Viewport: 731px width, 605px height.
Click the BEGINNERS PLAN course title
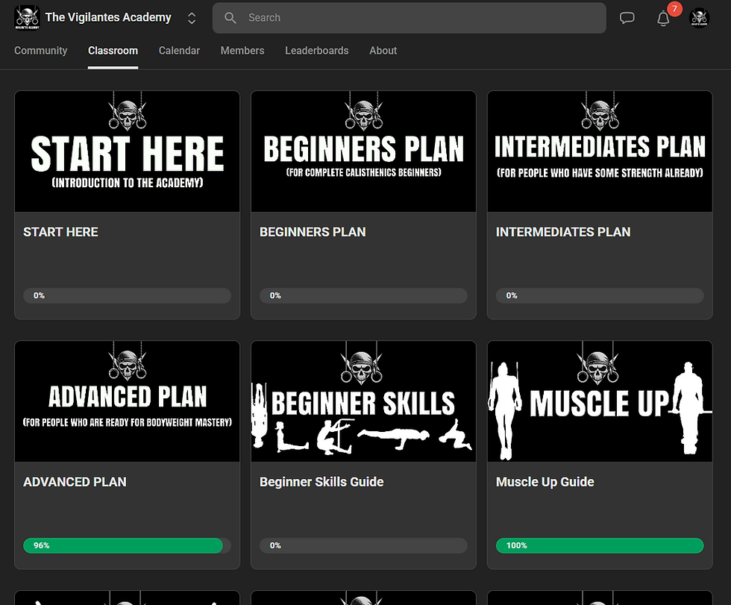(x=313, y=232)
